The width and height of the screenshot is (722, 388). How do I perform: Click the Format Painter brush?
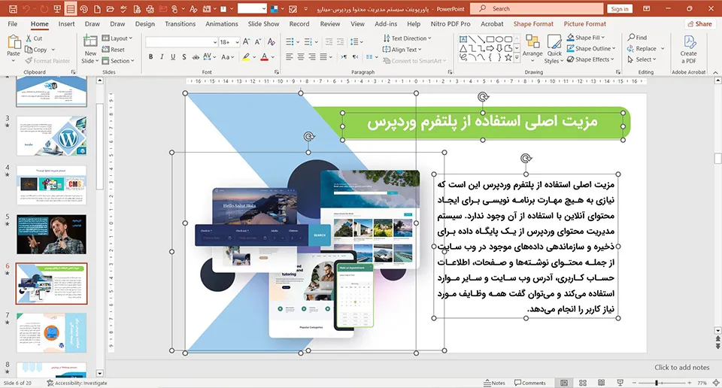tap(29, 61)
